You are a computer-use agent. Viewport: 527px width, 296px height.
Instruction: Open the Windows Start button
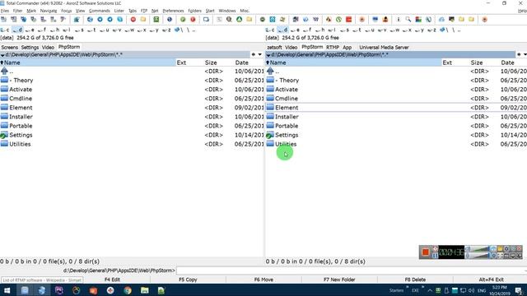(7, 290)
